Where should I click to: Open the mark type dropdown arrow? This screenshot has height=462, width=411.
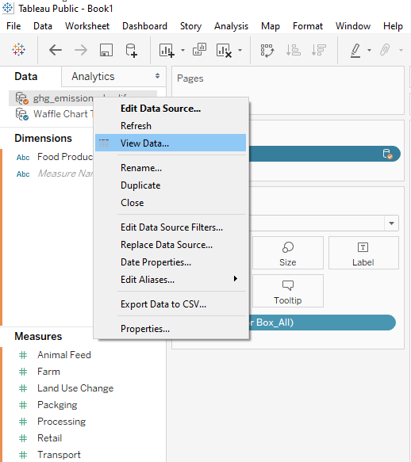point(391,223)
